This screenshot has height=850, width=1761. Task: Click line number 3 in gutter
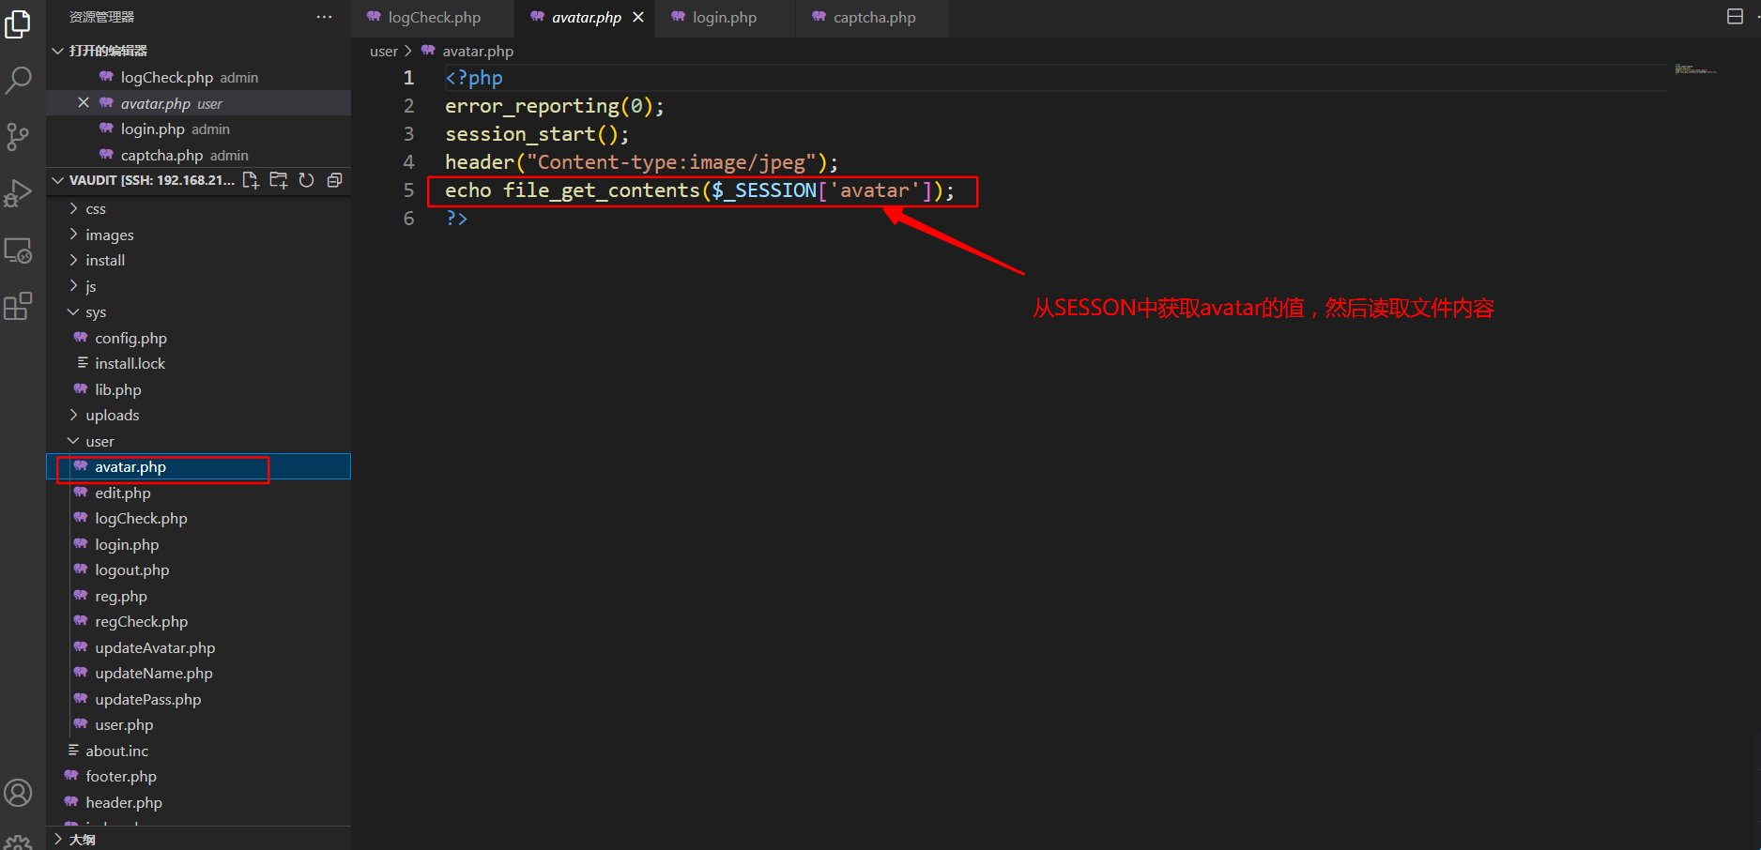[408, 134]
